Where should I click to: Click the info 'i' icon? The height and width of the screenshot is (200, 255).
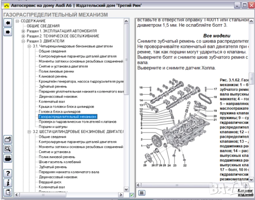tap(7, 182)
